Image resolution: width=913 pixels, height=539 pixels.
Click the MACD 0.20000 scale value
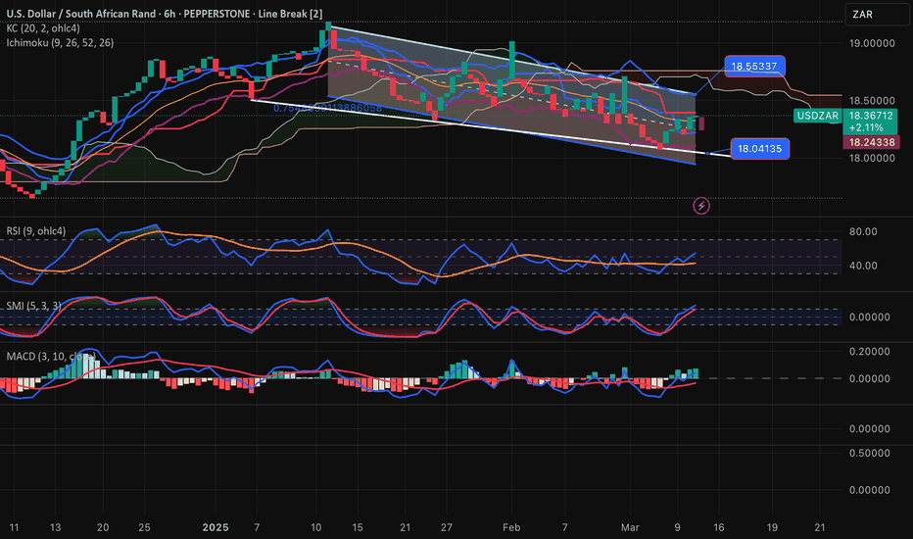(x=869, y=352)
